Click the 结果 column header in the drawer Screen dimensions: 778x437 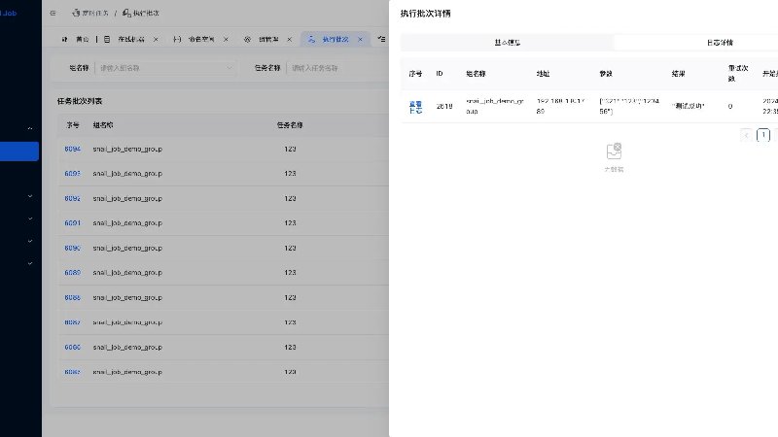pos(678,74)
